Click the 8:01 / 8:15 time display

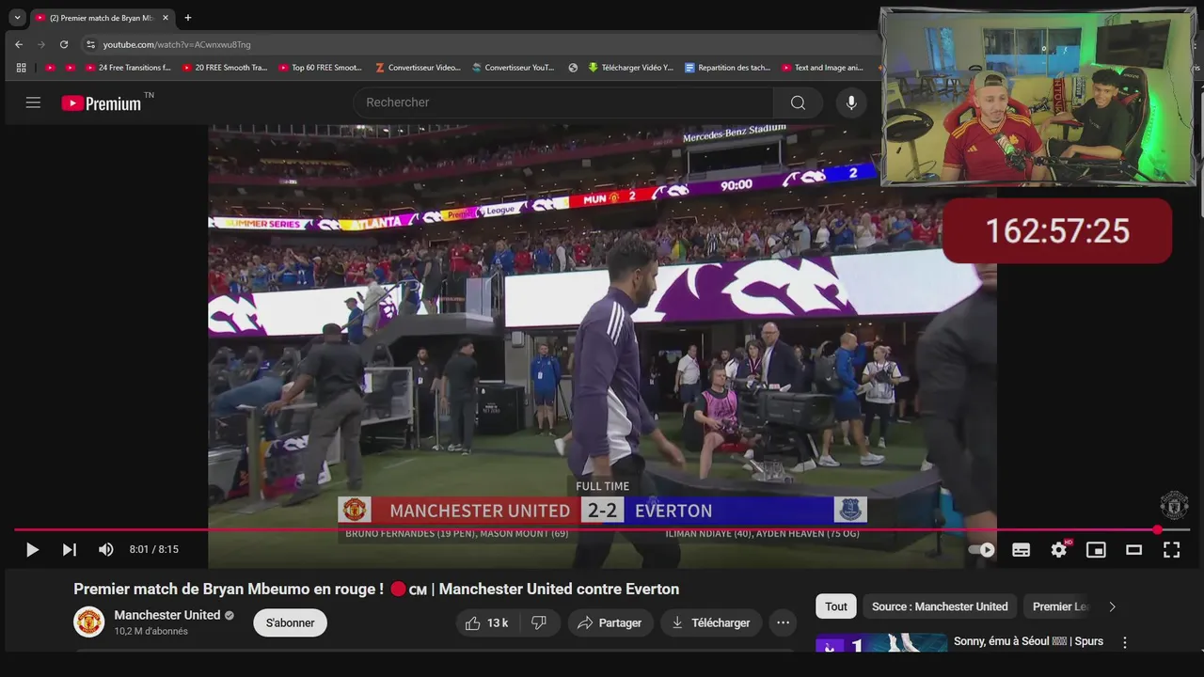[x=154, y=550]
